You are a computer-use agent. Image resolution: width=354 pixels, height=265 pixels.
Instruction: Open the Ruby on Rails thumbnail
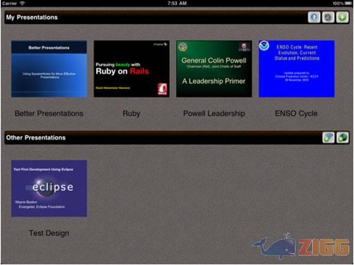click(132, 69)
